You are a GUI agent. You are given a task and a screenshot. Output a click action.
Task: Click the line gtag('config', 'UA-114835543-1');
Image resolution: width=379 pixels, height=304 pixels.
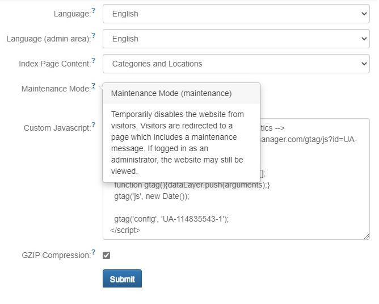pyautogui.click(x=171, y=219)
